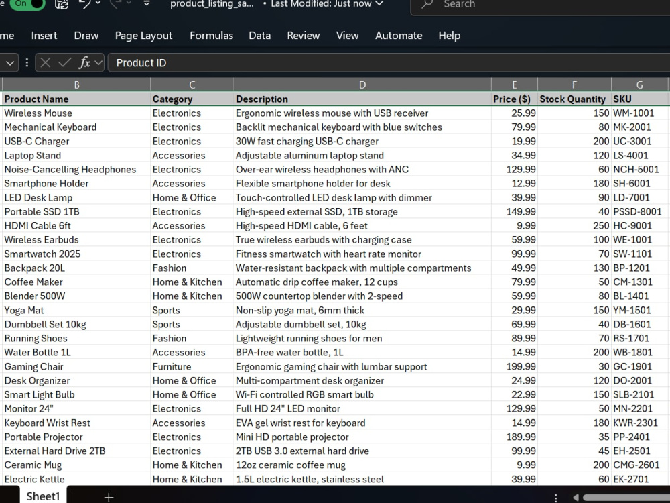Click the horizontal scroll left arrow
Viewport: 670px width, 503px height.
(576, 498)
